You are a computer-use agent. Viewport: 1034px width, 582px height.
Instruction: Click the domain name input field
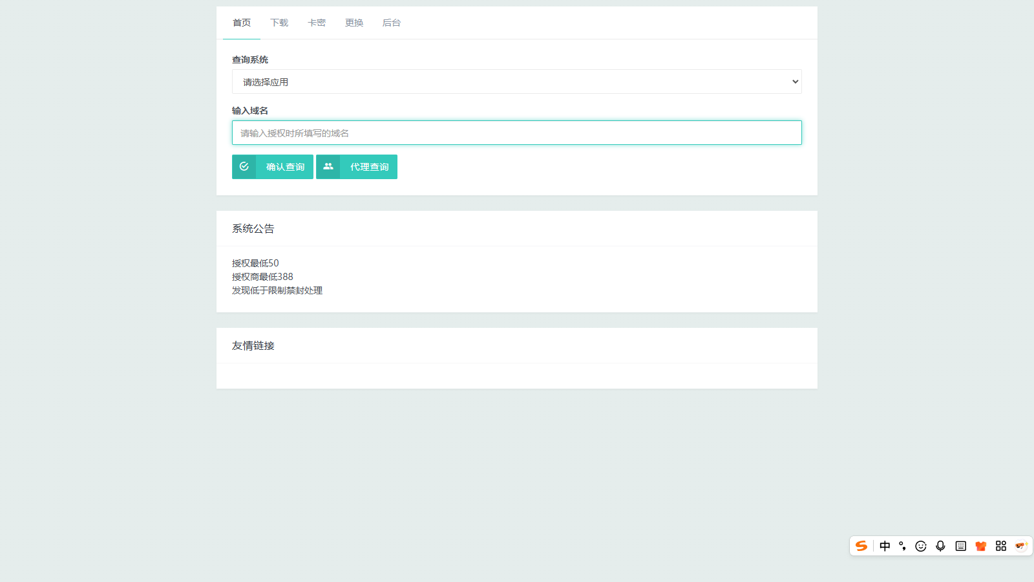click(x=517, y=133)
